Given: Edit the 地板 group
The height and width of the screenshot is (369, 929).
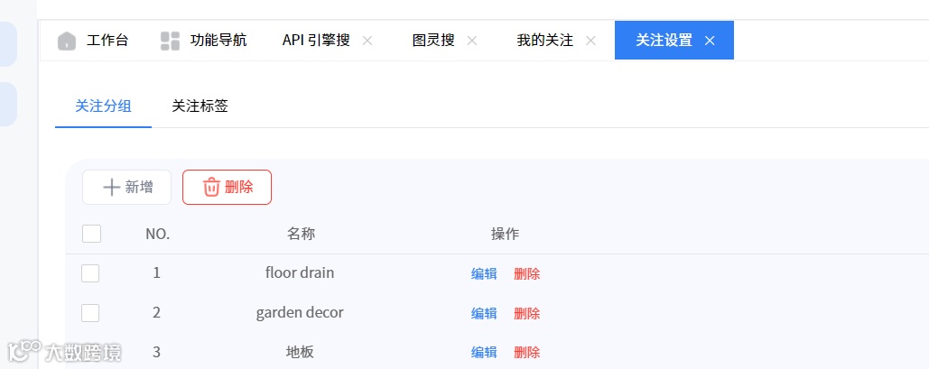Looking at the screenshot, I should click(484, 353).
